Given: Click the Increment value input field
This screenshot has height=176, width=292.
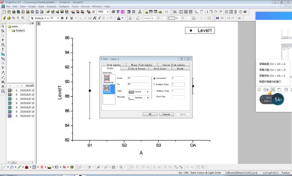Looking at the screenshot, I should (178, 78).
